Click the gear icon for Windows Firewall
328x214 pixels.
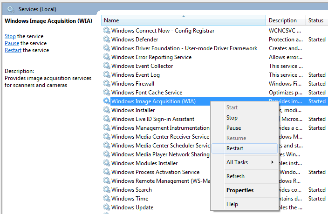[x=107, y=84]
